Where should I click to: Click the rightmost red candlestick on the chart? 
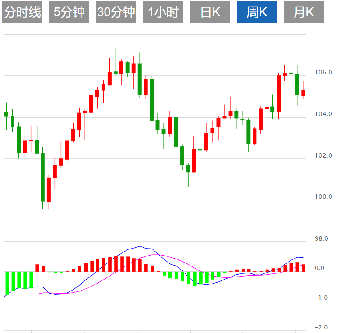tap(303, 92)
